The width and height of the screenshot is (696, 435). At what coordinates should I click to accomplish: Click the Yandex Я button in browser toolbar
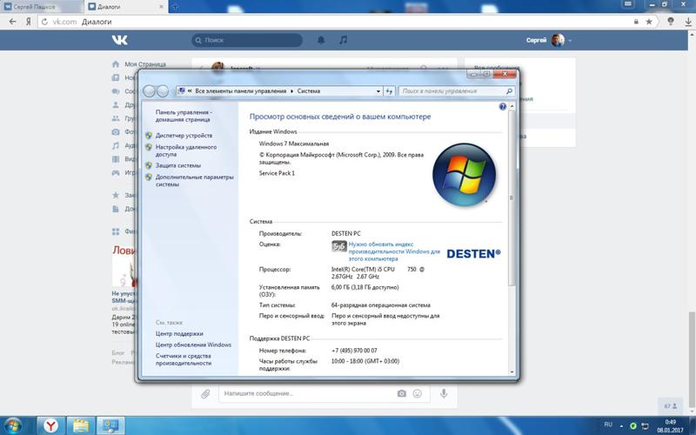pos(29,21)
